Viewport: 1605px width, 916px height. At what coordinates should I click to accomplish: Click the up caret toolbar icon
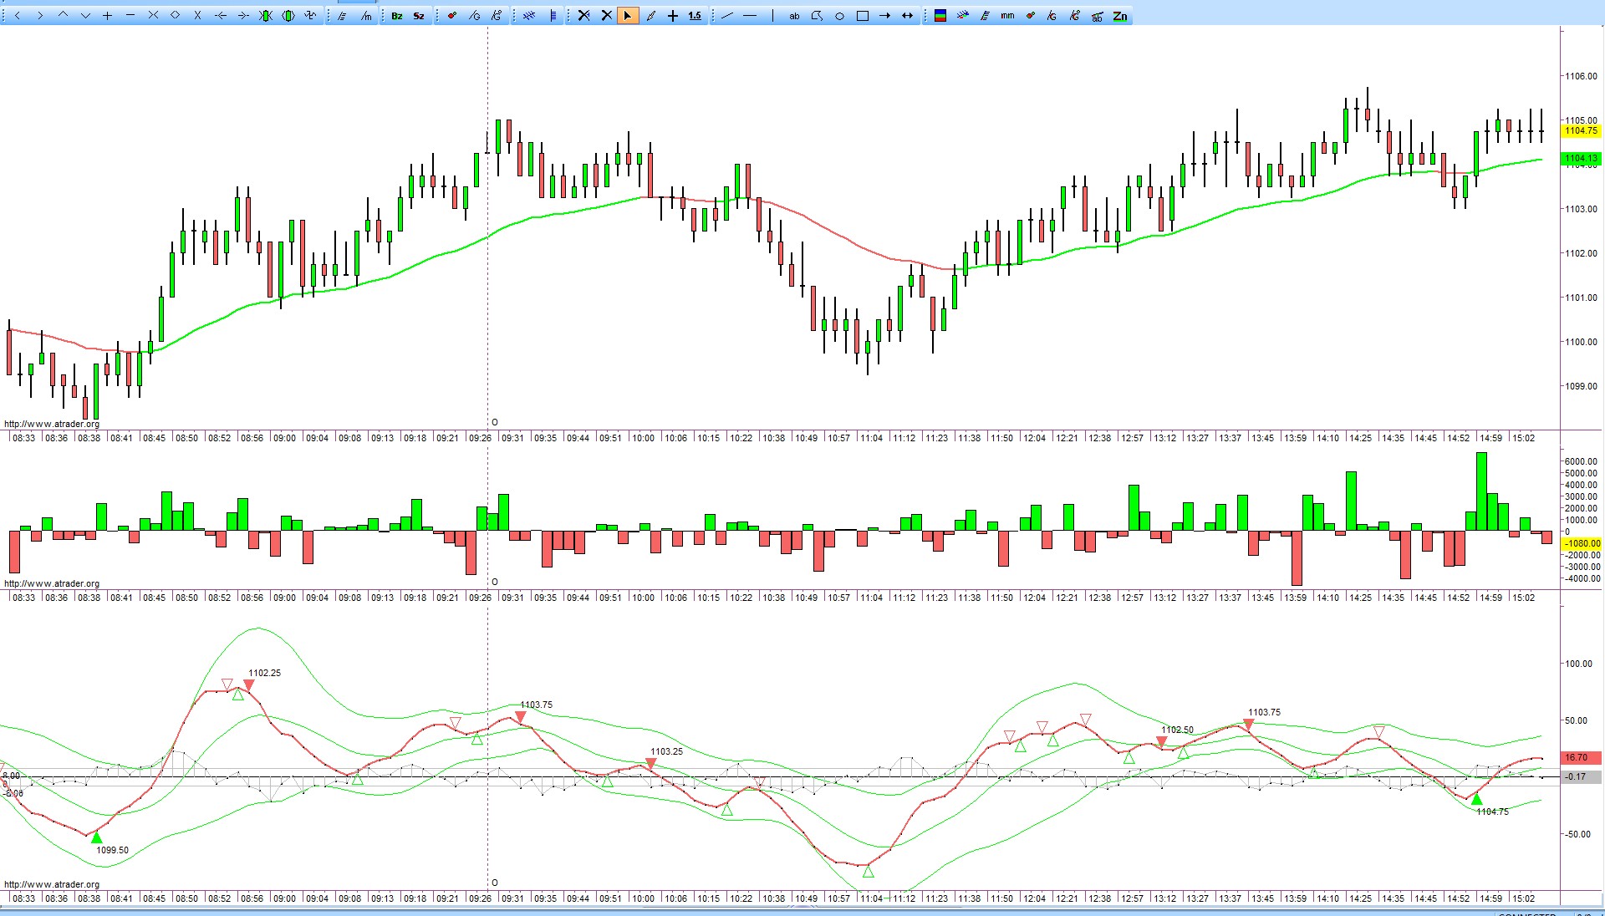(x=63, y=15)
